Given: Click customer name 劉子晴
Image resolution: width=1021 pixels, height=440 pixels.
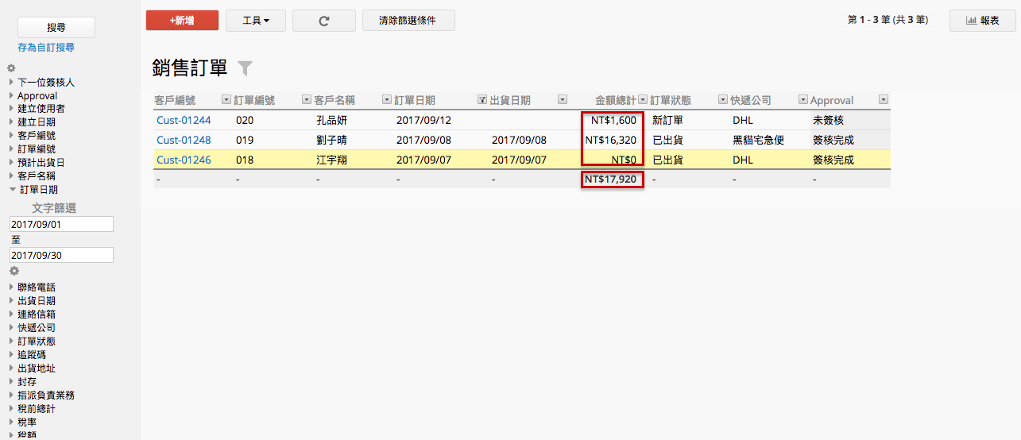Looking at the screenshot, I should pos(332,140).
